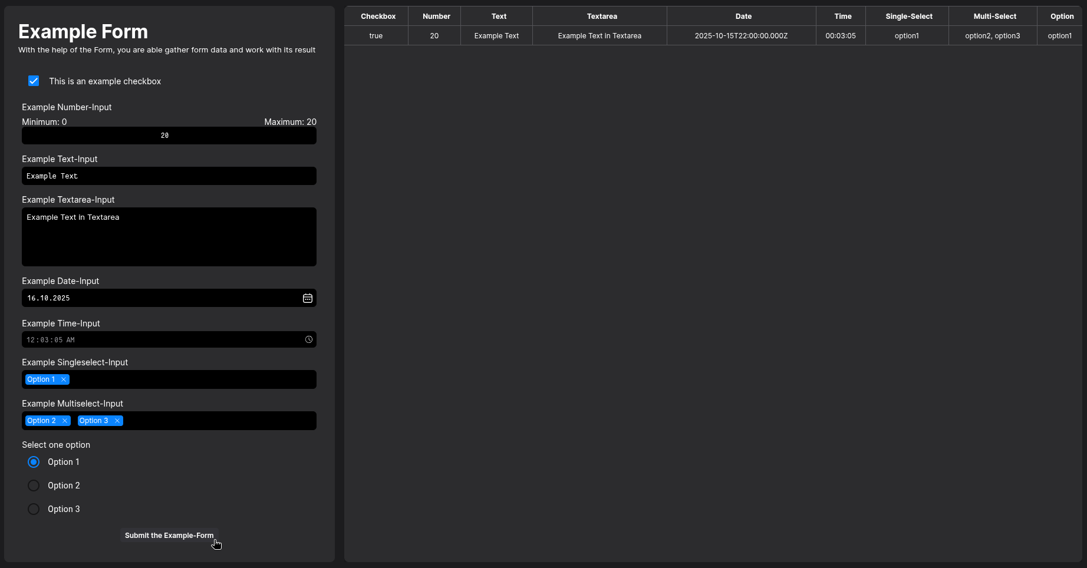
Task: Click the Date column header
Action: pyautogui.click(x=743, y=16)
